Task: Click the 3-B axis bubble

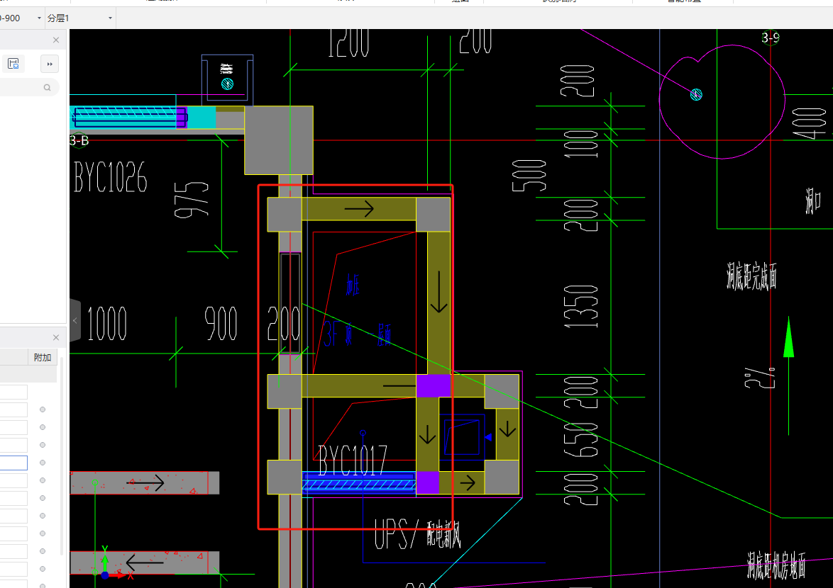Action: (79, 140)
